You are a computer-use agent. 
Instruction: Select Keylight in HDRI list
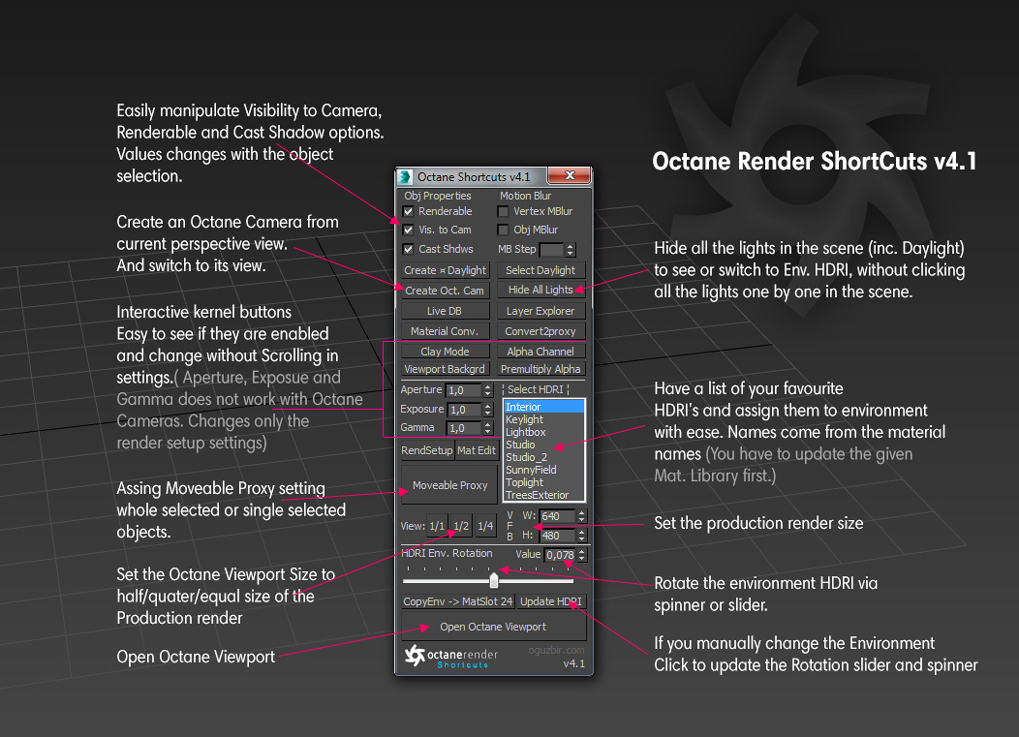tap(544, 419)
